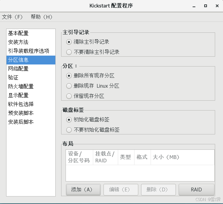Image resolution: width=223 pixels, height=204 pixels.
Task: Maximize the Kickstart window
Action: [x=206, y=6]
